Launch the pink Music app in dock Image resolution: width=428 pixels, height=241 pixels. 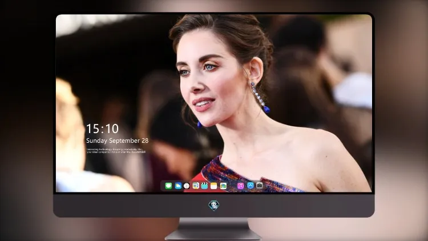point(240,186)
